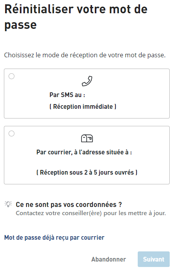Click 'Choisissez le mode de réception' instruction text

click(x=85, y=55)
